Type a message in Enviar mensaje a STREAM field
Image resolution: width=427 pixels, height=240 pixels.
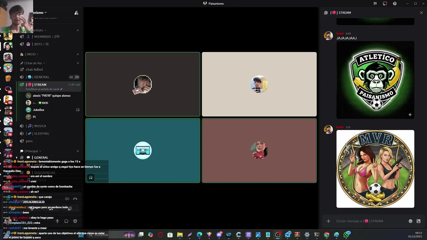(x=370, y=221)
